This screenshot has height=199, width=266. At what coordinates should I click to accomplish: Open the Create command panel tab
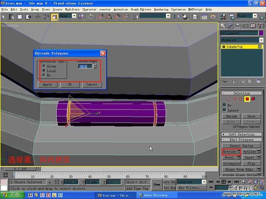[223, 26]
